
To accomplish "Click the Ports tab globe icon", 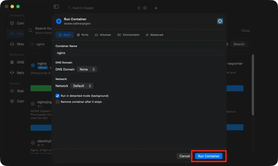I will tap(78, 35).
